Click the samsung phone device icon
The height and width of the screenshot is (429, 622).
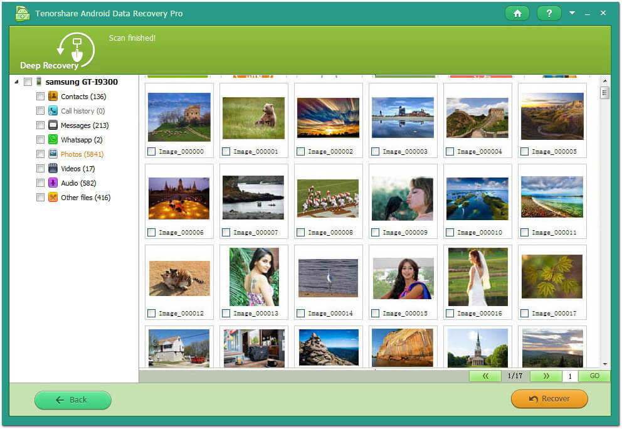38,82
